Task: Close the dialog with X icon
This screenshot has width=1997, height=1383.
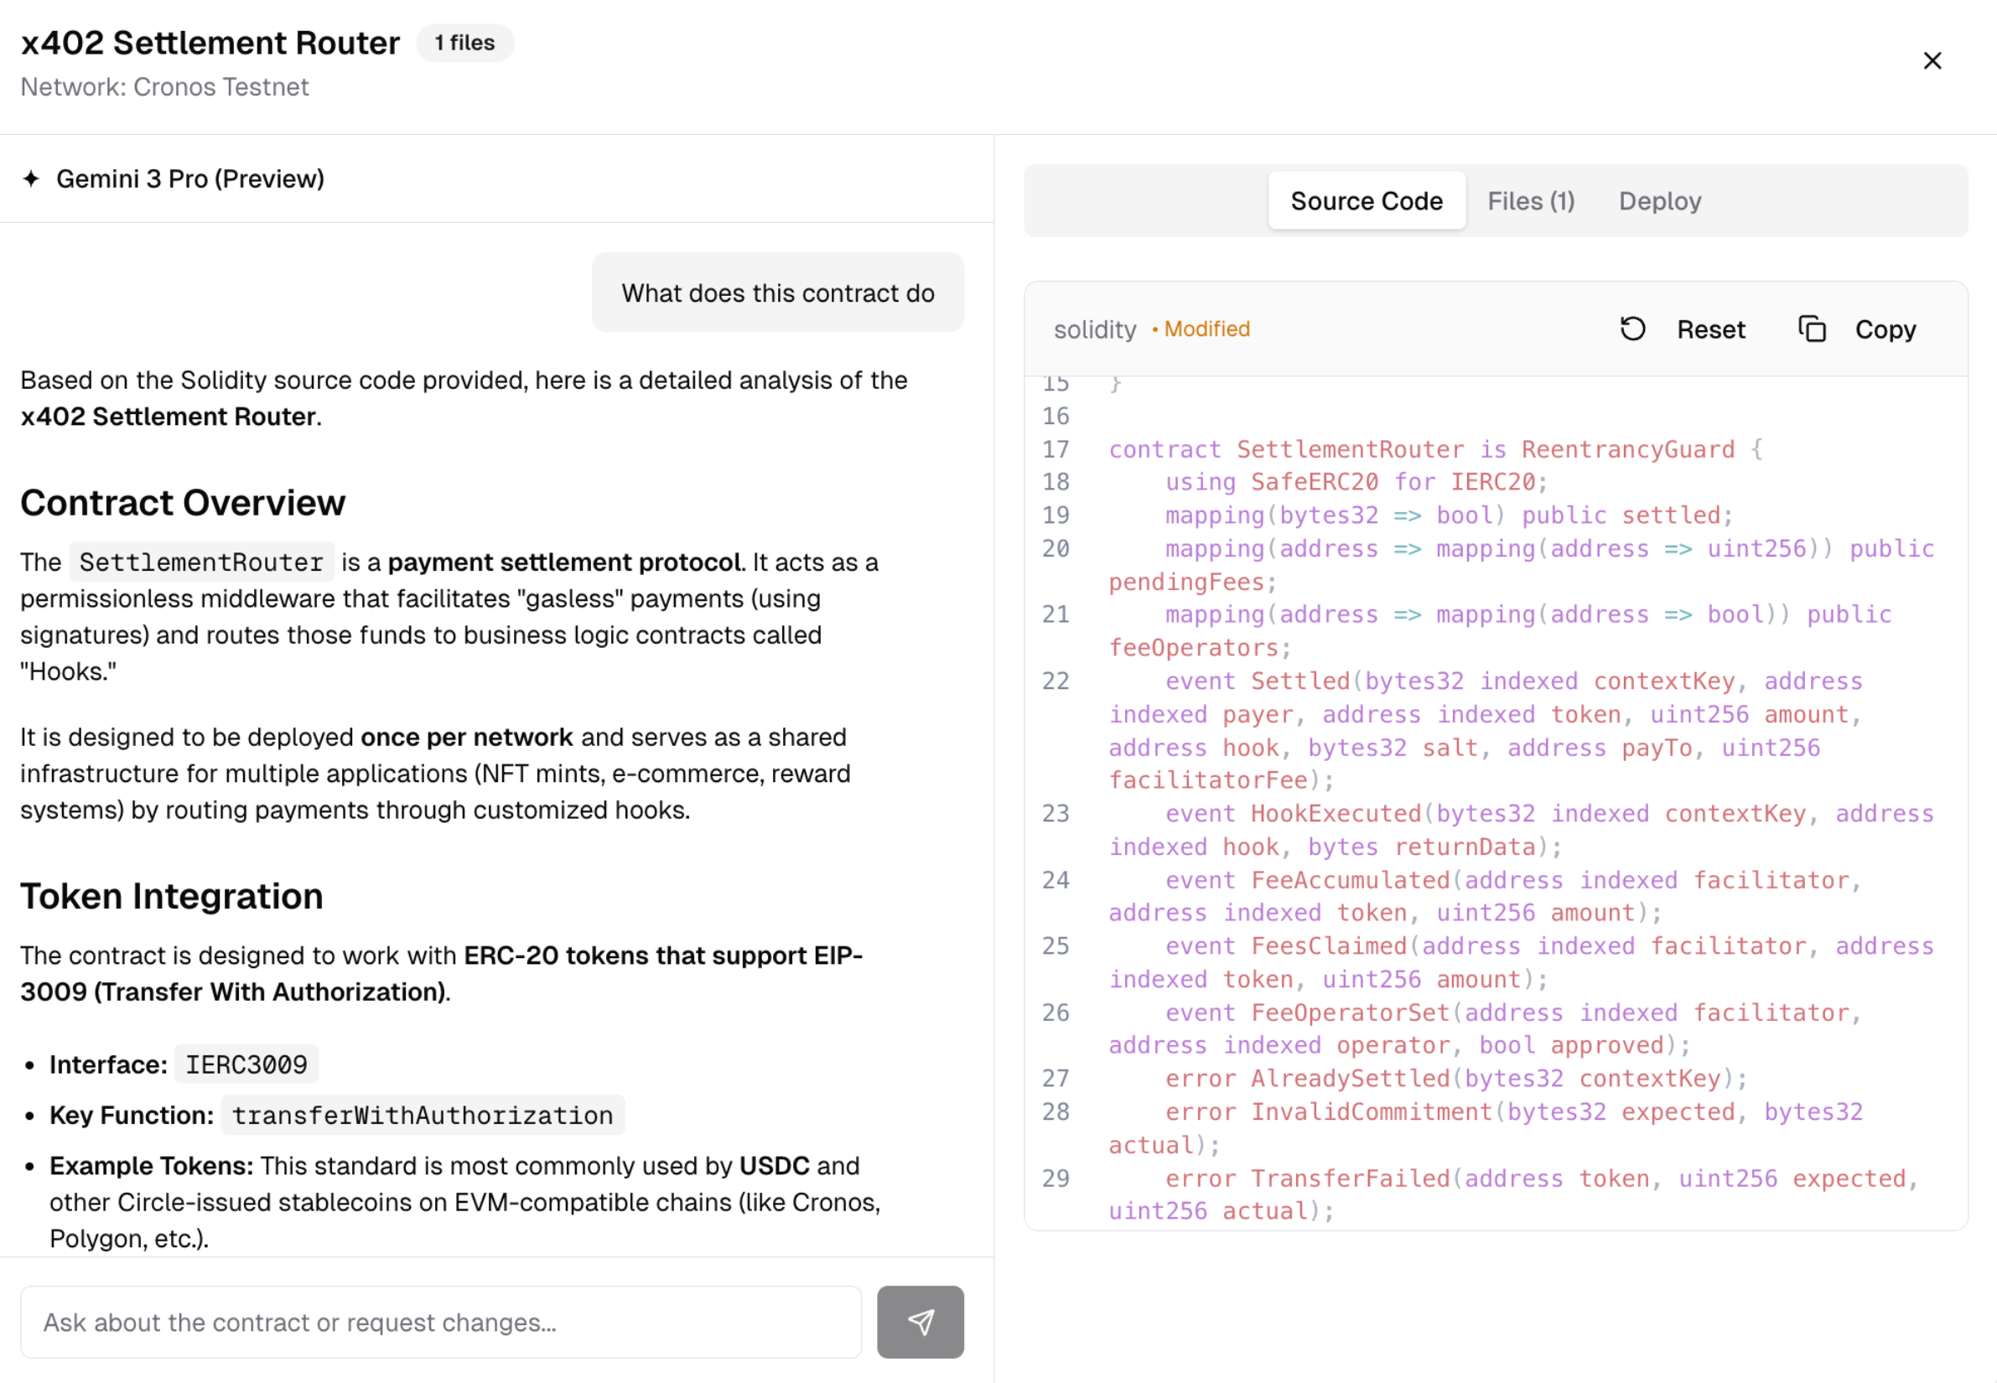Action: (1932, 60)
